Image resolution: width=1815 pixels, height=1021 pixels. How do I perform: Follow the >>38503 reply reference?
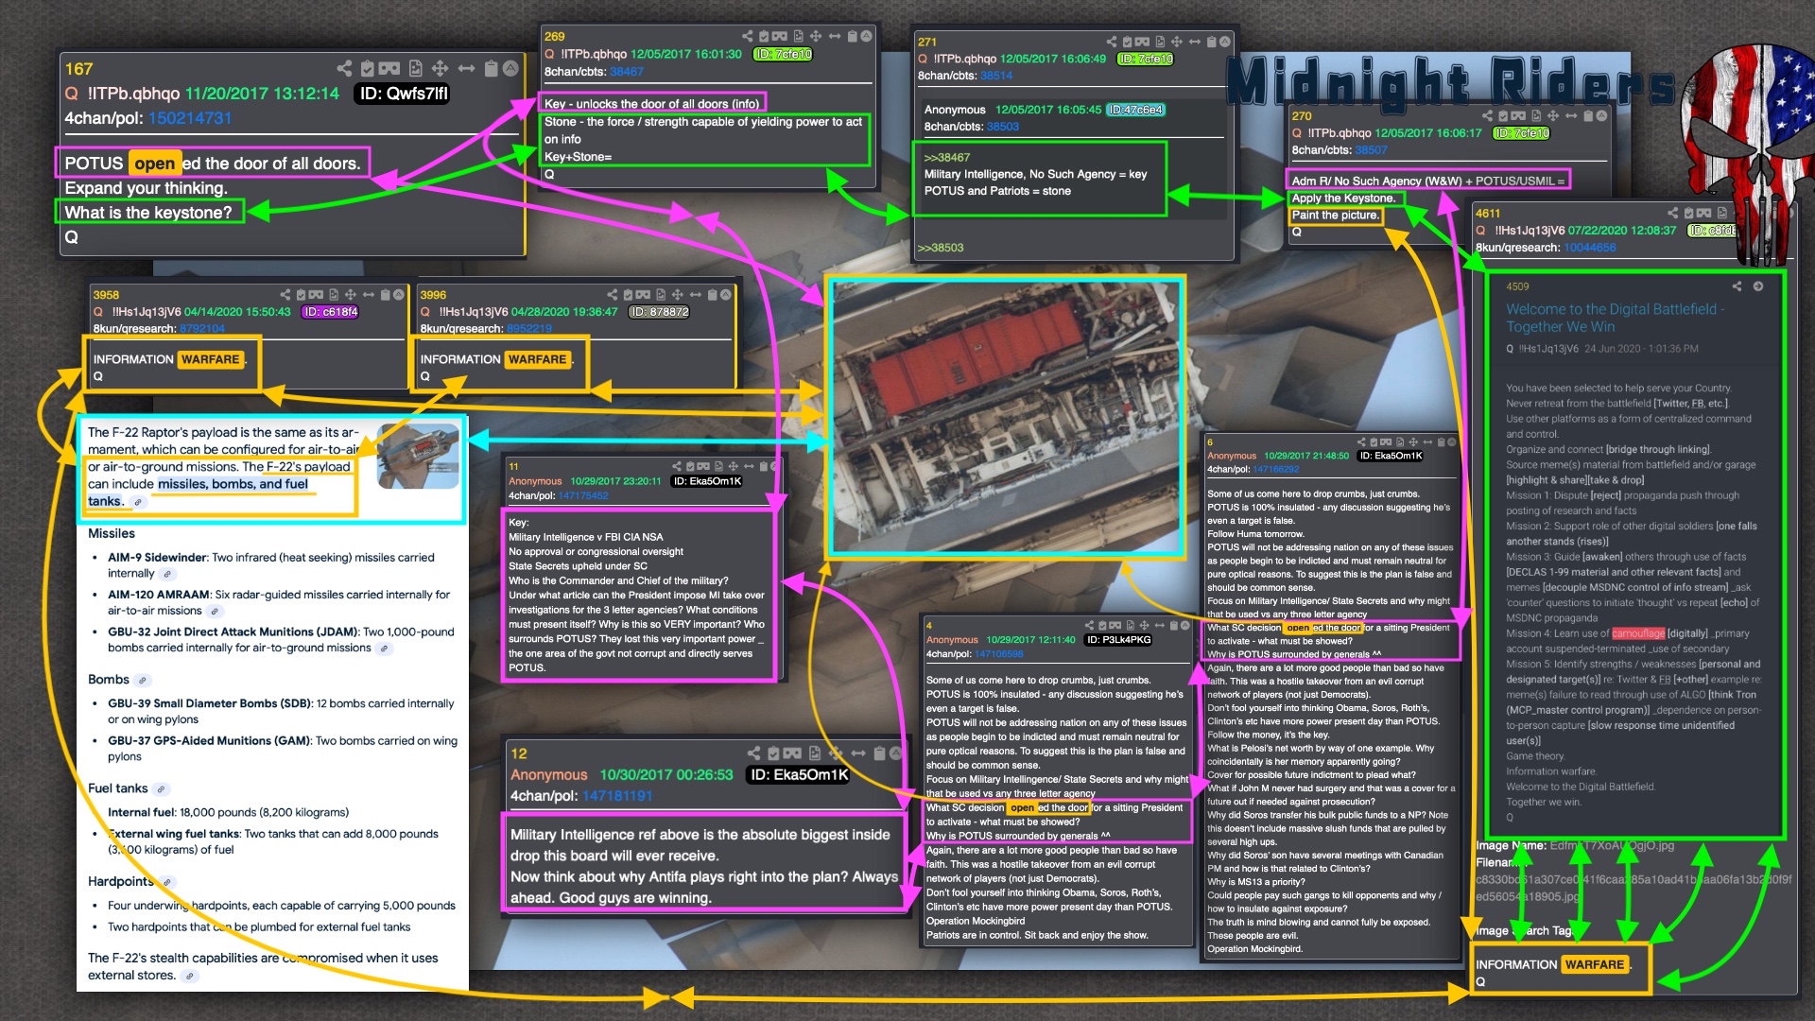(941, 248)
